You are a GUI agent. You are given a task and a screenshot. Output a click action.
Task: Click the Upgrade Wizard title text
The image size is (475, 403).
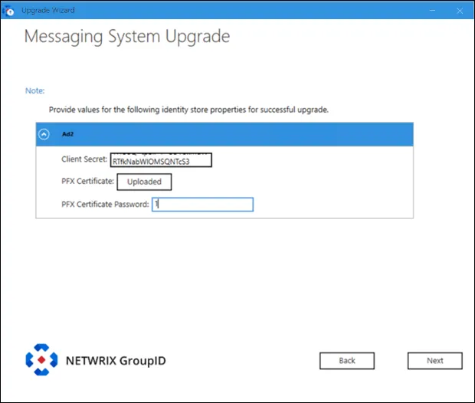pyautogui.click(x=47, y=10)
